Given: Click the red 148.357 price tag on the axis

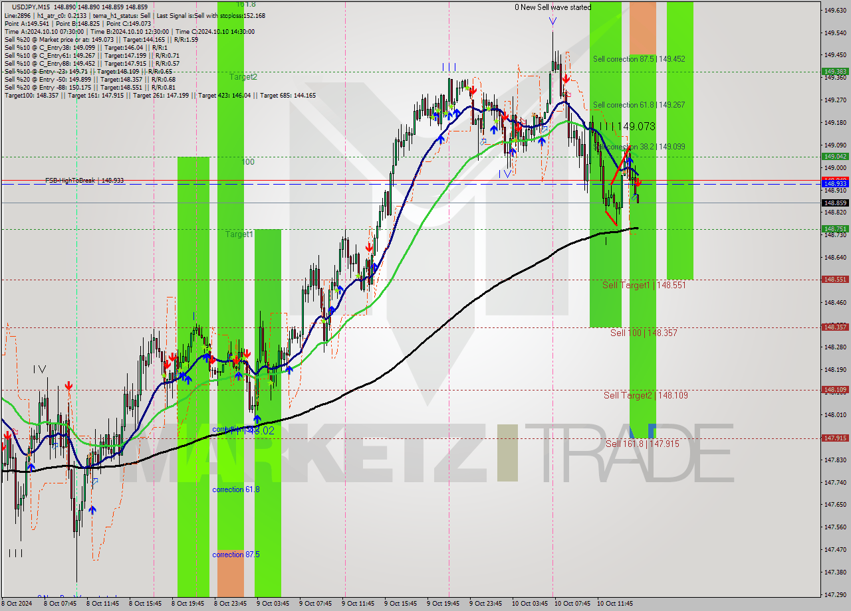Looking at the screenshot, I should click(x=835, y=327).
